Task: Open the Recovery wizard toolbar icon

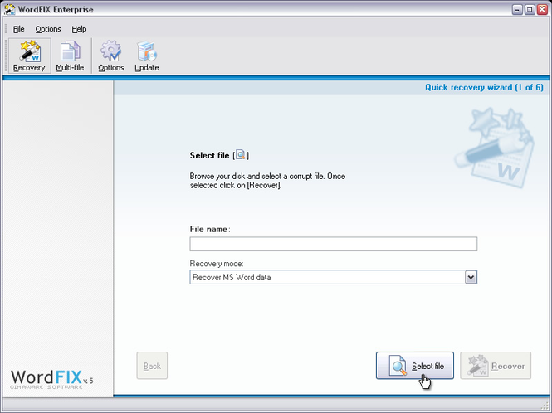Action: 29,56
